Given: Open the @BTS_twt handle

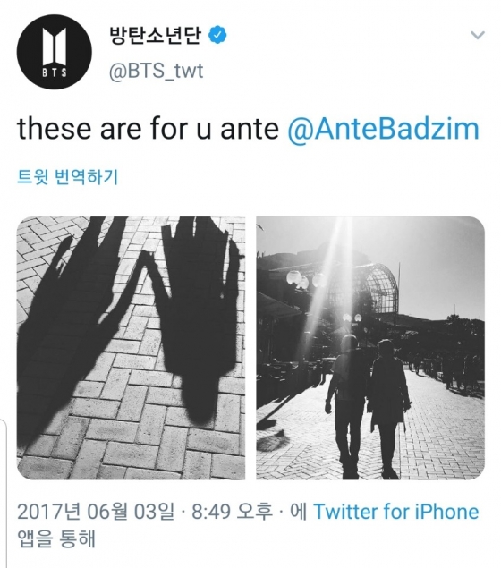Looking at the screenshot, I should click(x=157, y=71).
